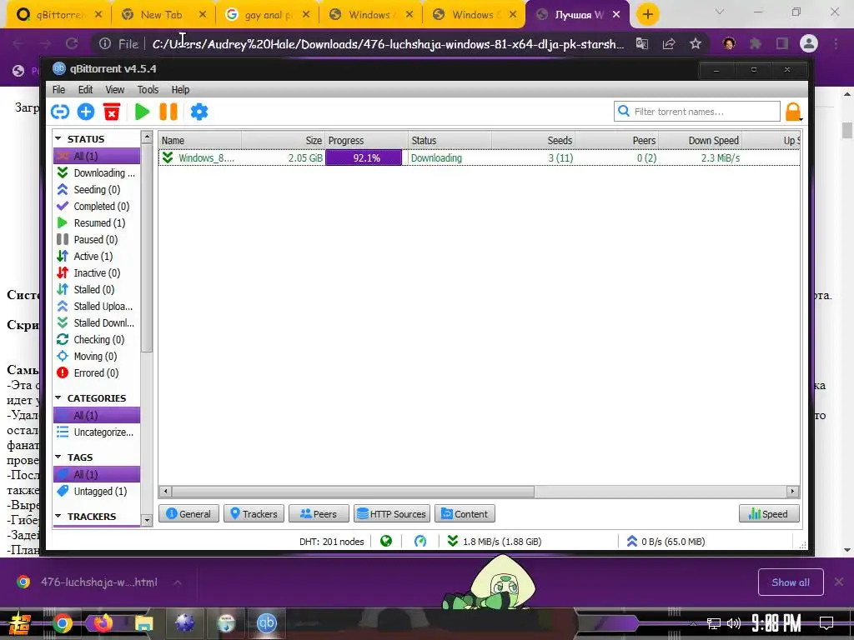Viewport: 854px width, 640px height.
Task: Click the Add Torrent File plus icon
Action: click(86, 112)
